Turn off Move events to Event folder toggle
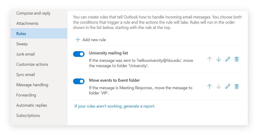 pyautogui.click(x=79, y=81)
